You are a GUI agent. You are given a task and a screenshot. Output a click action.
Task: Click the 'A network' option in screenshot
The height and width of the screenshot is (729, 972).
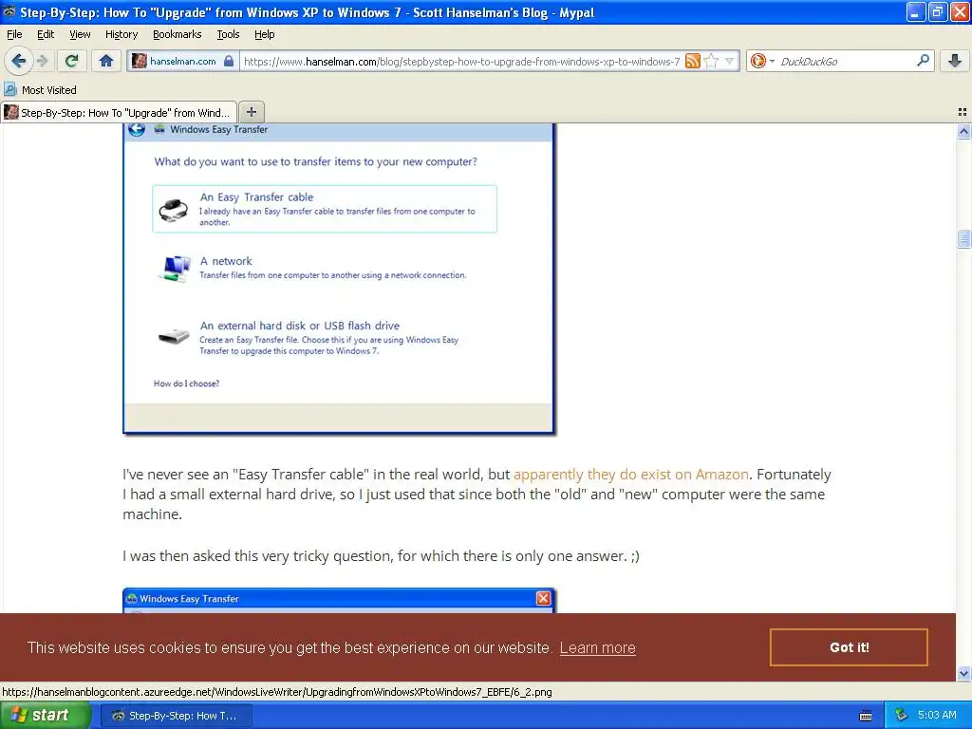[226, 261]
